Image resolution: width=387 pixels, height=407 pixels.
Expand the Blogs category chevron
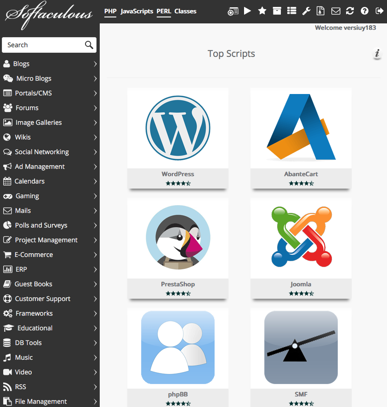(x=95, y=64)
